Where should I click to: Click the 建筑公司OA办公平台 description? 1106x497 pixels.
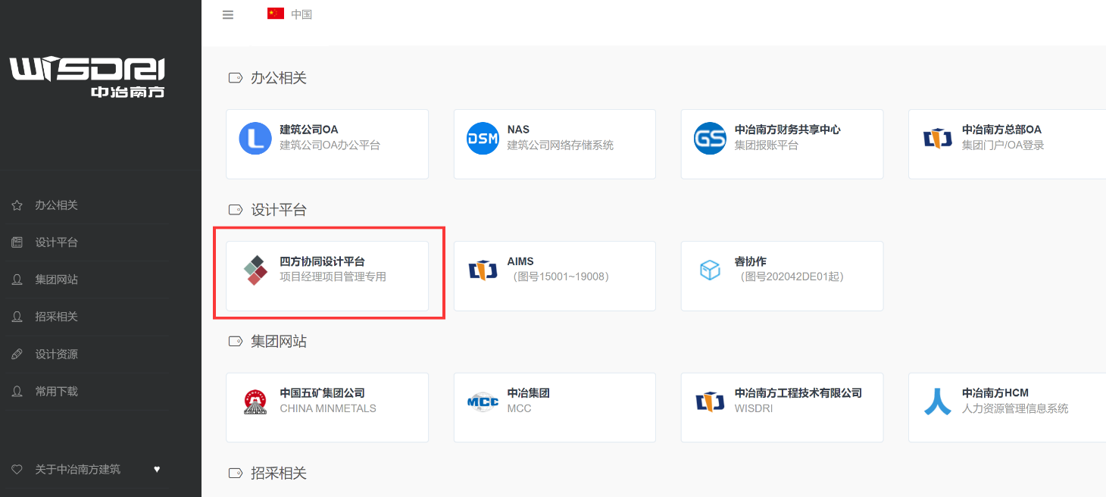[x=330, y=145]
